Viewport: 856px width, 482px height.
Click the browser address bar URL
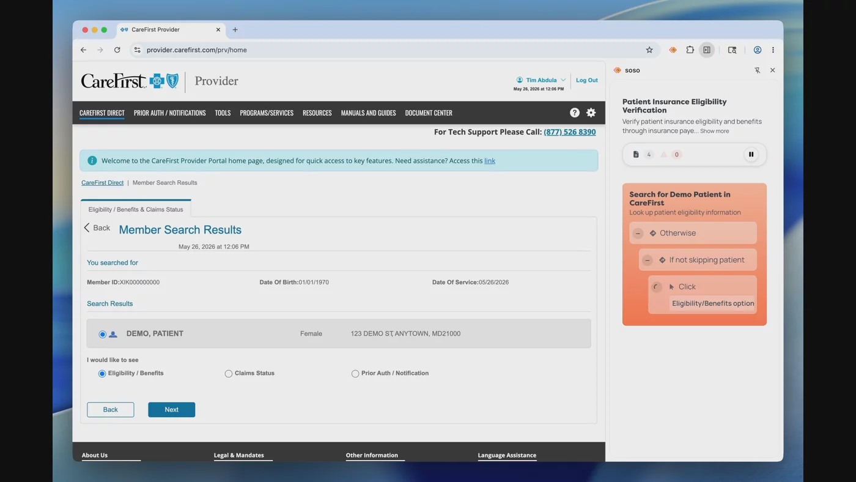[197, 50]
